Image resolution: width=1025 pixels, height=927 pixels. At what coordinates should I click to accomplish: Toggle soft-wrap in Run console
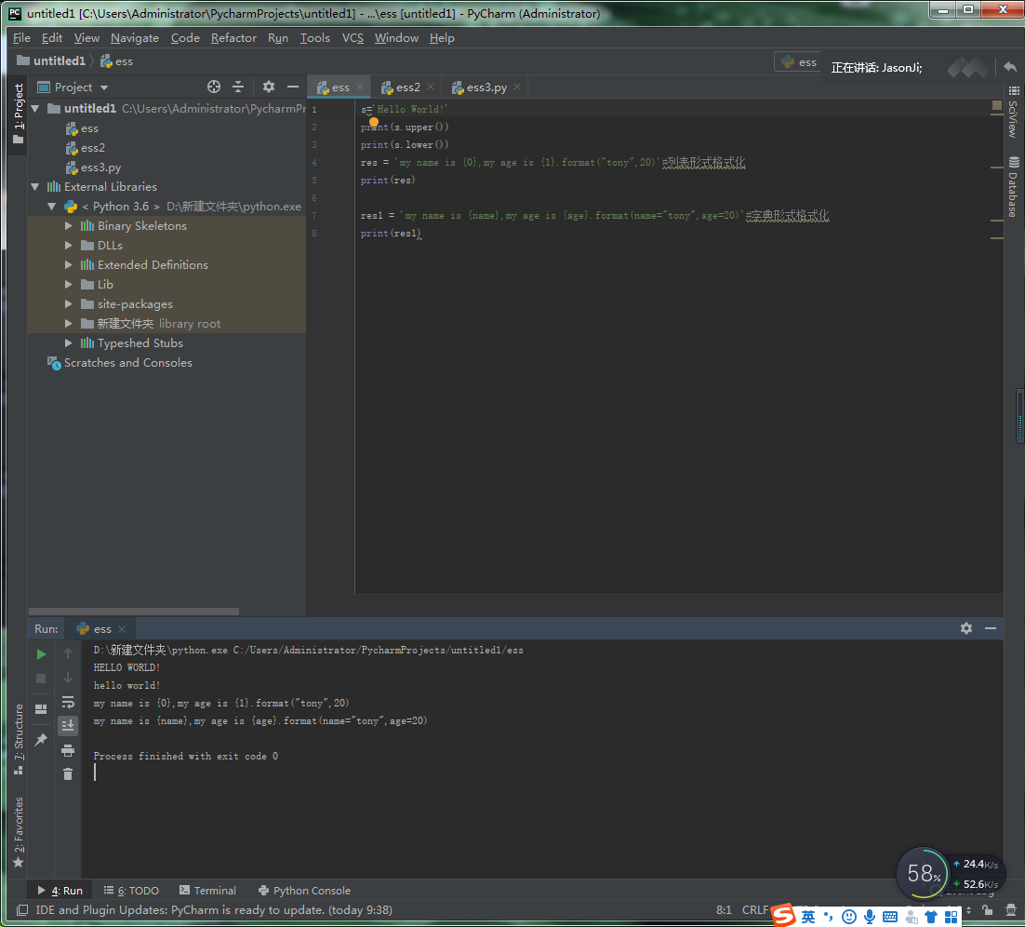[68, 702]
